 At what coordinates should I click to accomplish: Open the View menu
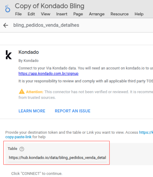click(46, 14)
